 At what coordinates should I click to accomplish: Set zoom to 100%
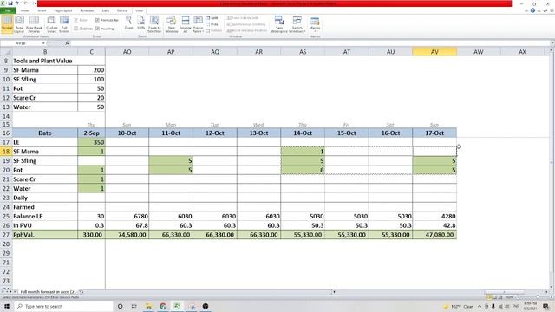pos(140,23)
